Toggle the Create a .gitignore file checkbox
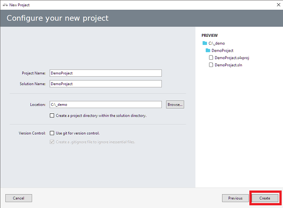 [x=52, y=142]
